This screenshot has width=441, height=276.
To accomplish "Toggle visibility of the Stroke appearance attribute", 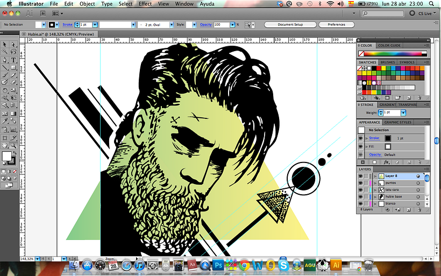I will click(361, 138).
